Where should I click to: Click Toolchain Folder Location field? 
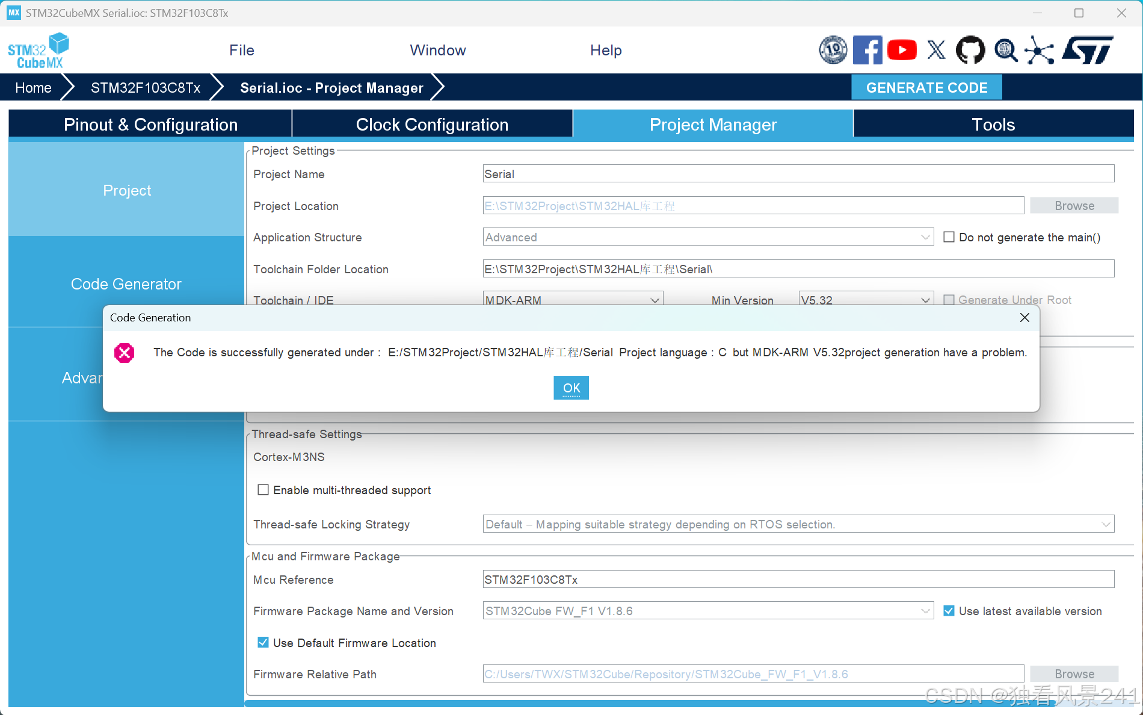pos(798,269)
